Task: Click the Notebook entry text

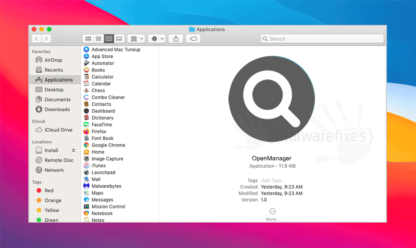Action: (x=102, y=213)
